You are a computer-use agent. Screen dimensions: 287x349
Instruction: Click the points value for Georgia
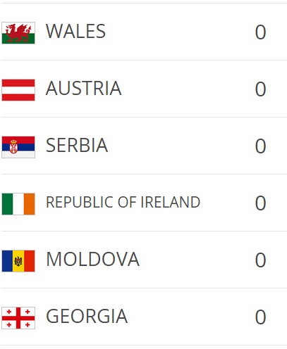coord(260,317)
